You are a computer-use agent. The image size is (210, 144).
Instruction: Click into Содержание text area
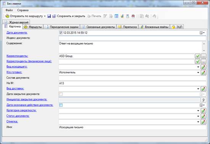click(x=130, y=47)
